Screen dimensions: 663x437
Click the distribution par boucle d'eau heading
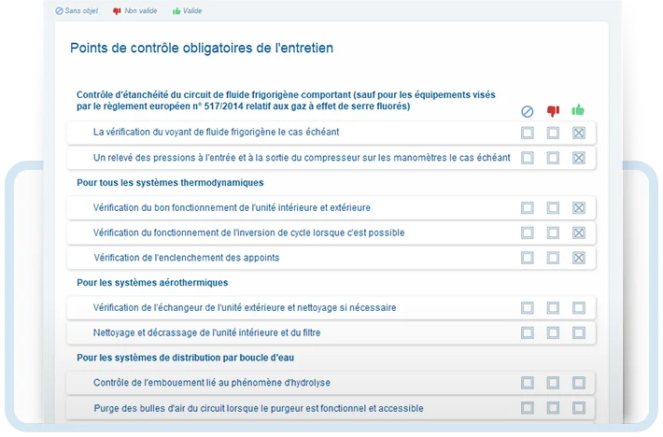click(185, 358)
